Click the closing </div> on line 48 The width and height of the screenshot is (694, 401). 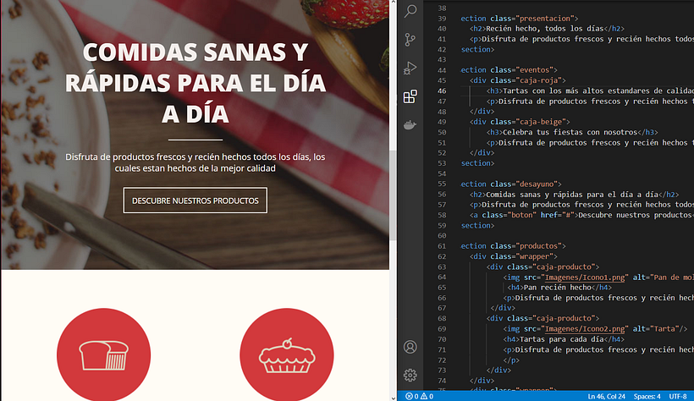click(482, 112)
